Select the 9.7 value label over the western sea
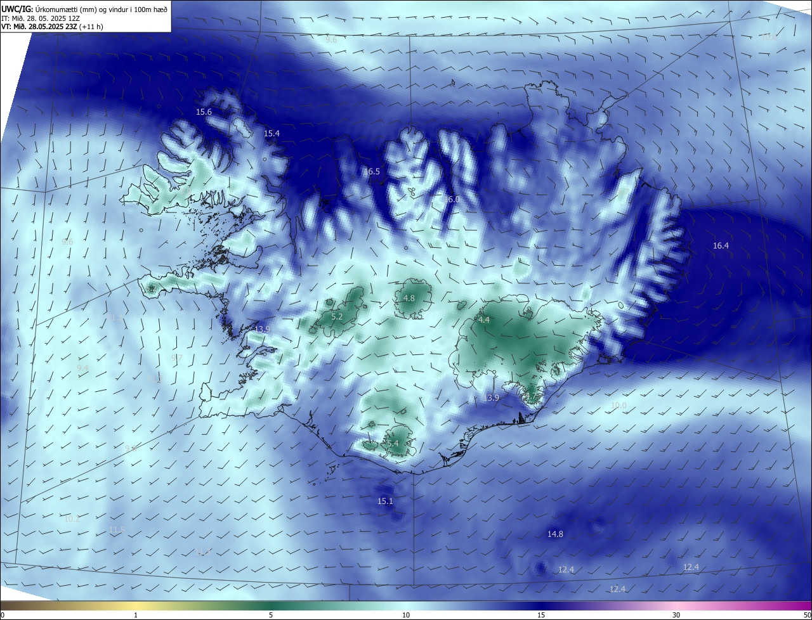812x620 pixels. click(x=177, y=358)
